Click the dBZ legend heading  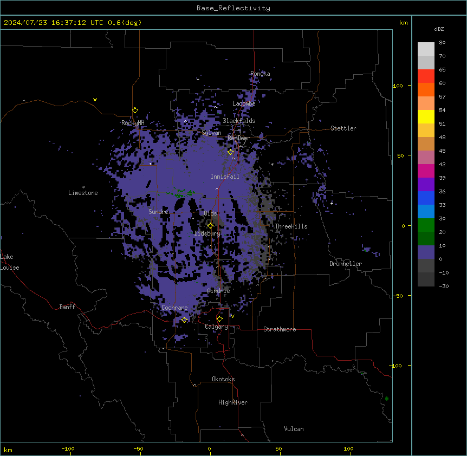point(439,29)
